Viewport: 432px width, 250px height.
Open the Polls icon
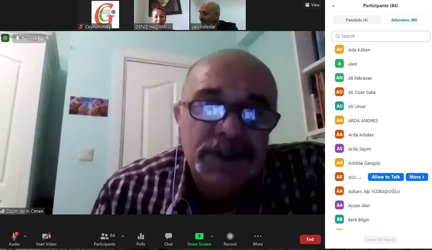pos(141,237)
